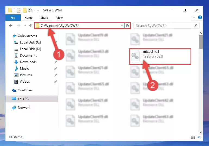Go up one folder level

click(31, 26)
